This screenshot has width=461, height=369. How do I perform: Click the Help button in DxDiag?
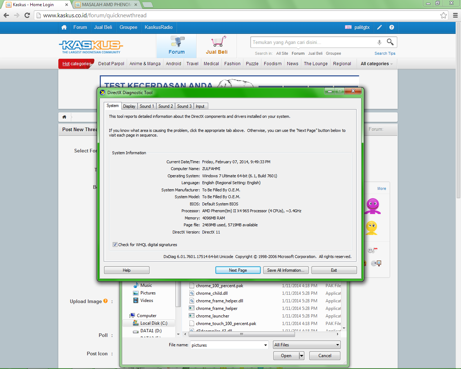point(127,270)
